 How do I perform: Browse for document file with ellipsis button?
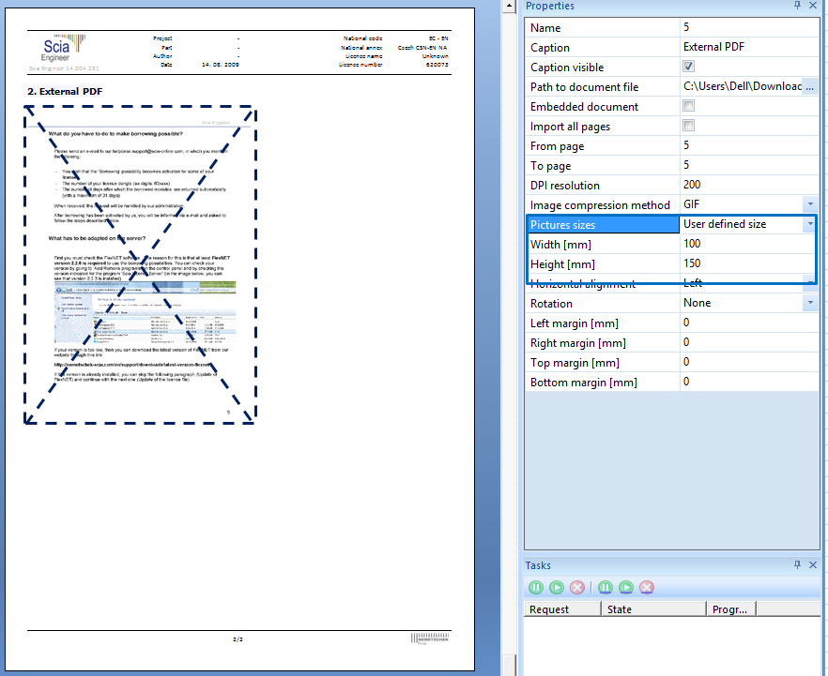tap(809, 87)
